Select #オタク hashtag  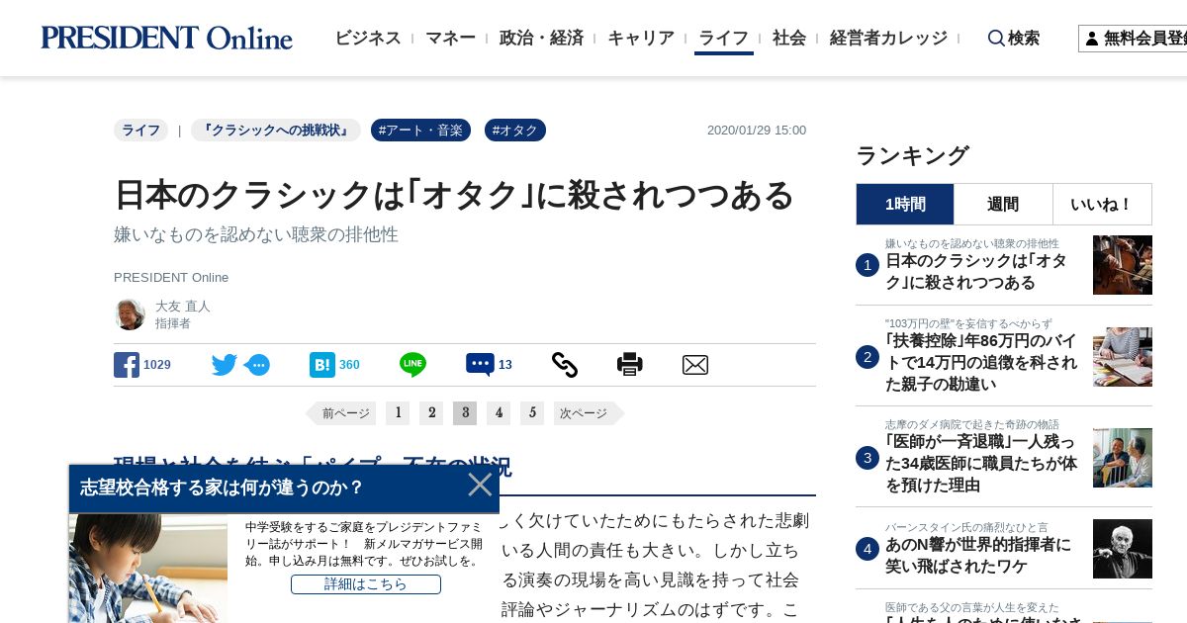pos(515,131)
